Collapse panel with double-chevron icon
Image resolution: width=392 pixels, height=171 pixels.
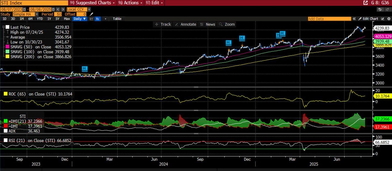pos(354,19)
